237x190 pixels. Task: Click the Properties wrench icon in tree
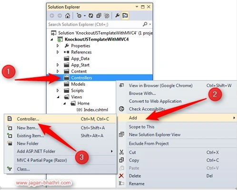pos(67,45)
